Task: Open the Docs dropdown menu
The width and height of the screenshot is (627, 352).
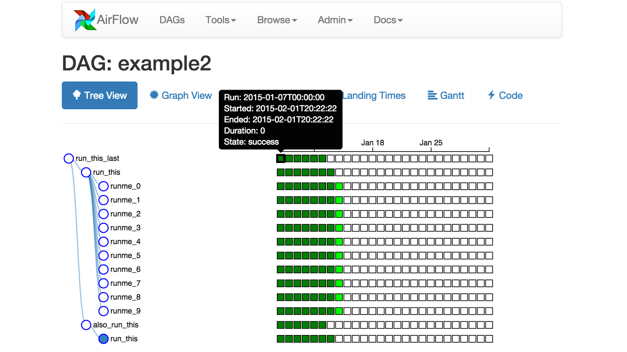Action: 388,20
